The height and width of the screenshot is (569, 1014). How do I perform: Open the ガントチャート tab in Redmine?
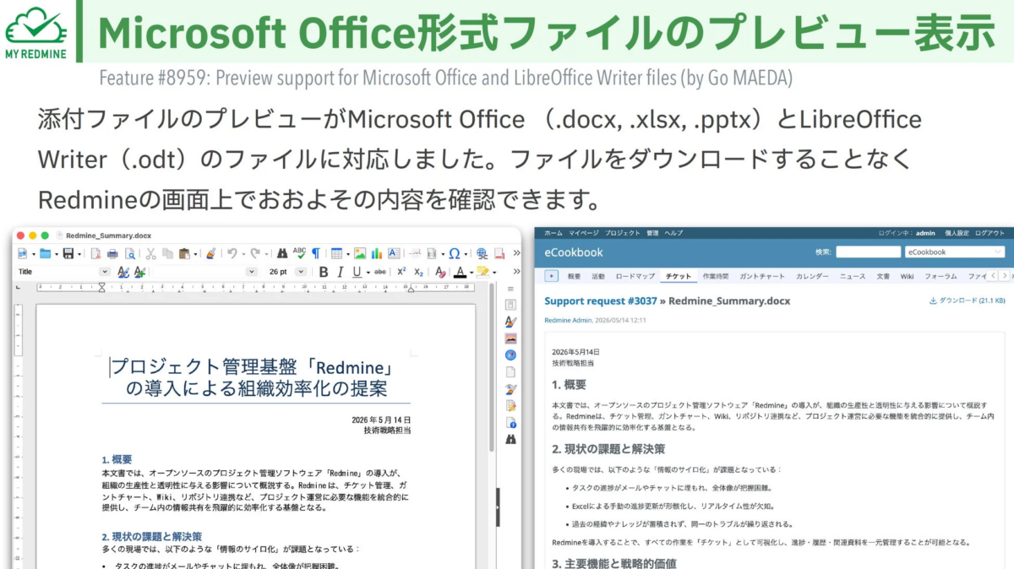tap(763, 276)
